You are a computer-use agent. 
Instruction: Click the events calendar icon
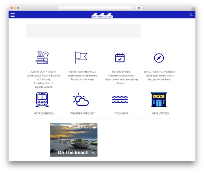pyautogui.click(x=120, y=58)
